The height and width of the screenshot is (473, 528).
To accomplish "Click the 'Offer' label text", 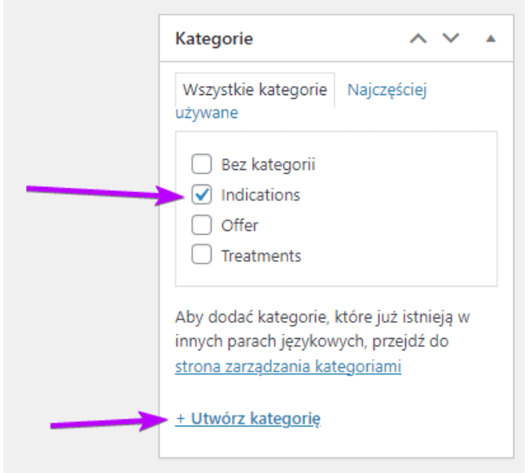I will tap(239, 225).
